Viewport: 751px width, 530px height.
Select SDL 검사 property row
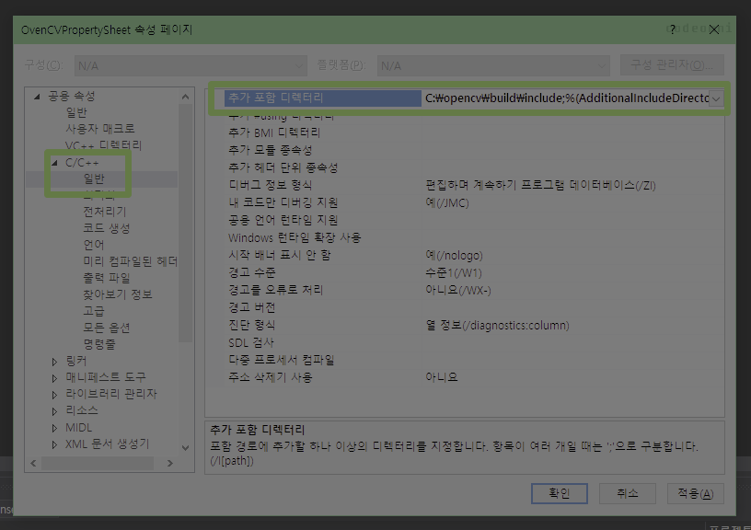tap(251, 343)
